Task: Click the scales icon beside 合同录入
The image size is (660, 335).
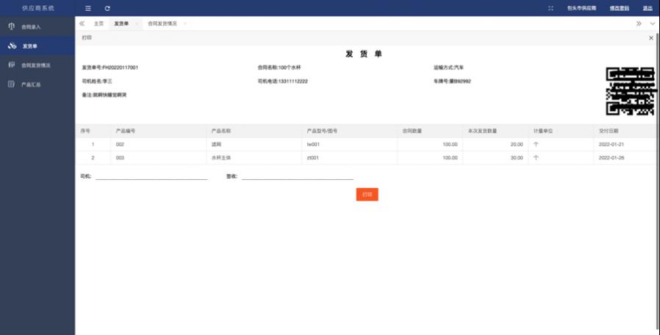Action: [x=11, y=26]
